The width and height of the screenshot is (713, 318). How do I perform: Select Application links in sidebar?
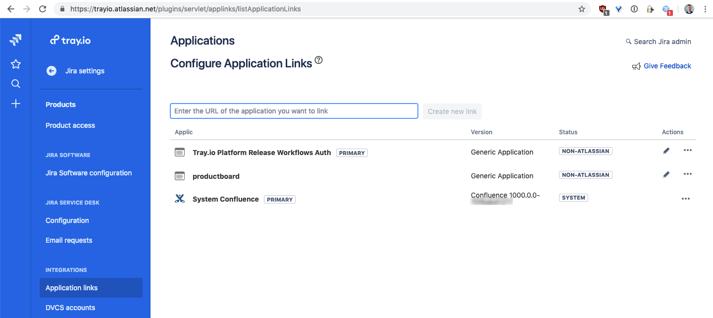(91, 288)
